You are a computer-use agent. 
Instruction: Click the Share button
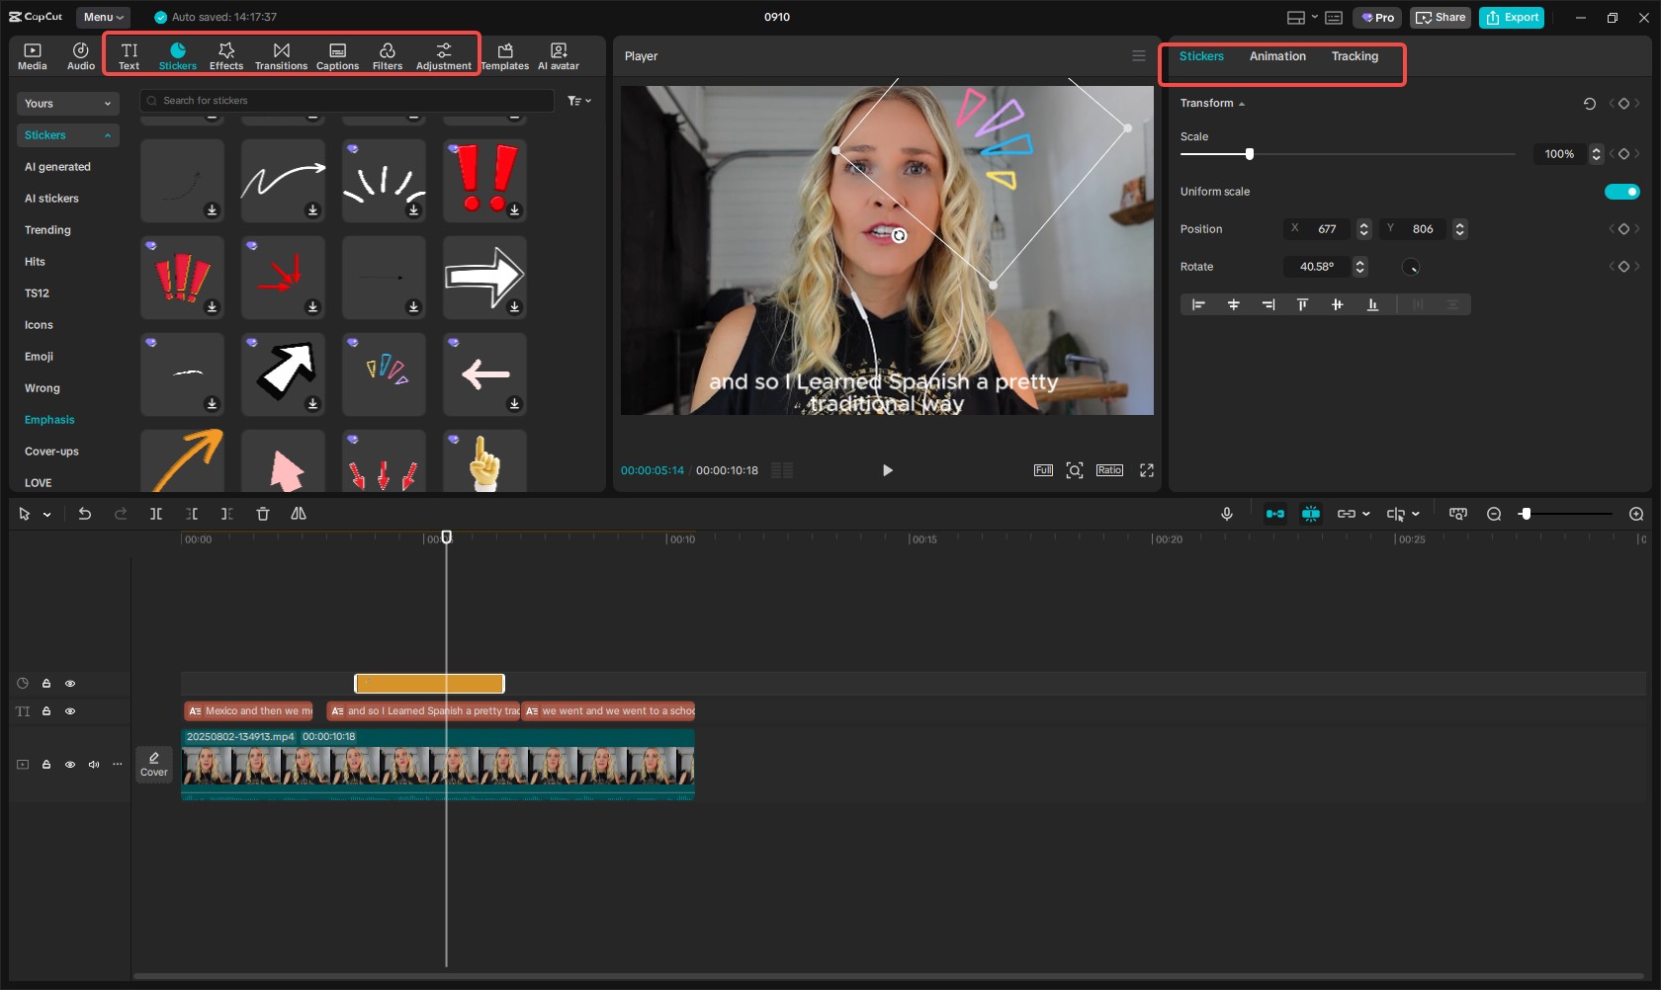tap(1440, 17)
